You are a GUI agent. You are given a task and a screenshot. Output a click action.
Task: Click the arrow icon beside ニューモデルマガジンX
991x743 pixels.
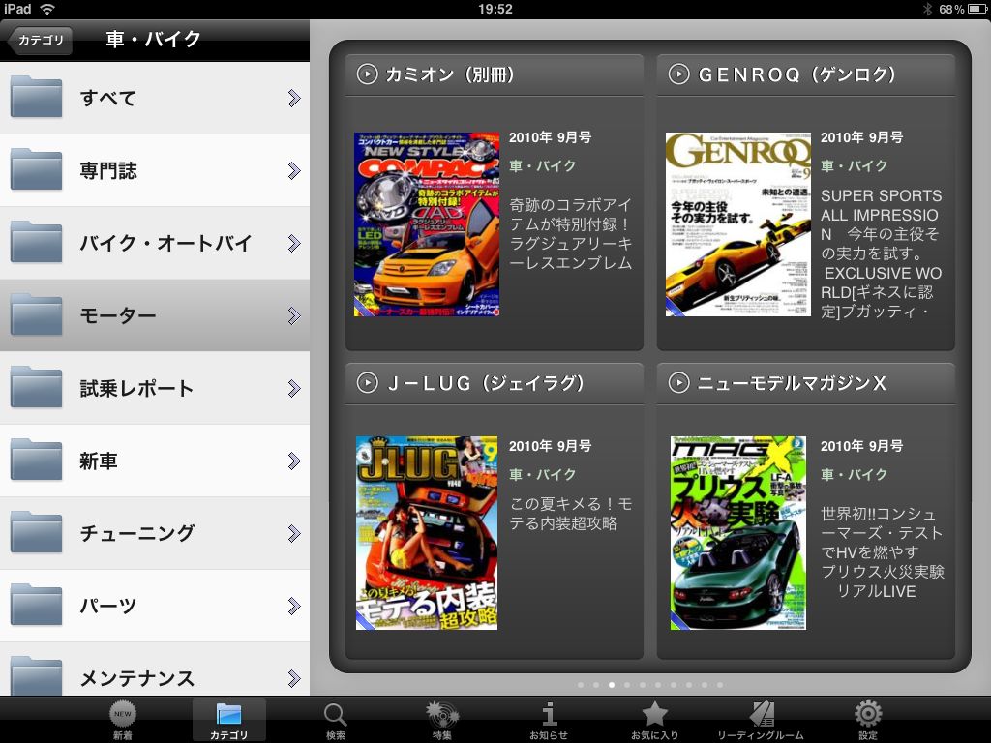[678, 383]
